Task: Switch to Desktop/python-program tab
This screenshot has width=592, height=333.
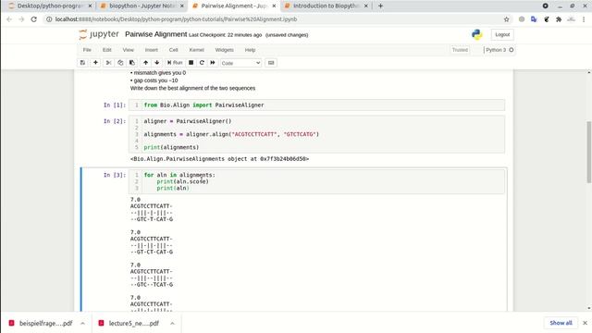Action: click(x=50, y=6)
